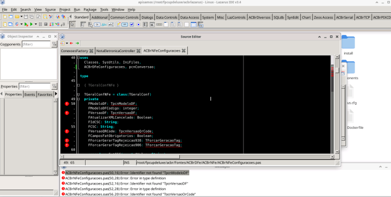
Task: Switch to the ACBrDiversos palette tab
Action: (x=259, y=17)
